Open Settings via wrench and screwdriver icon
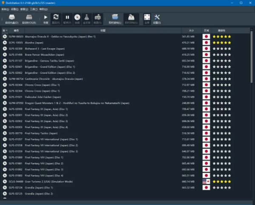This screenshot has height=205, width=255. [157, 18]
